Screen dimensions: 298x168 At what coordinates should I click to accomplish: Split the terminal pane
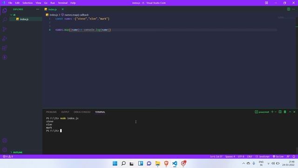point(280,112)
